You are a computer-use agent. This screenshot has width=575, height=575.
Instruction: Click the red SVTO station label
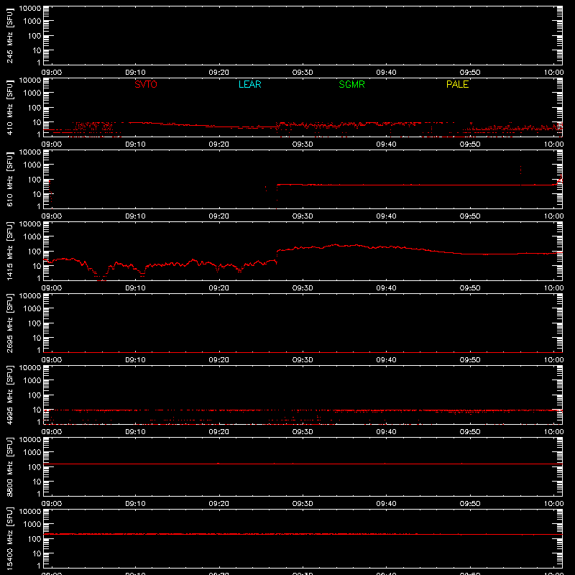[x=146, y=84]
